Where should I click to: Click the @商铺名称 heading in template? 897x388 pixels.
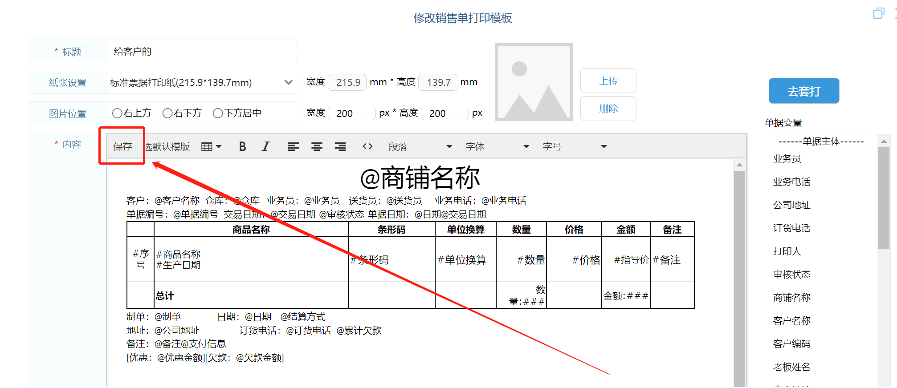click(420, 178)
